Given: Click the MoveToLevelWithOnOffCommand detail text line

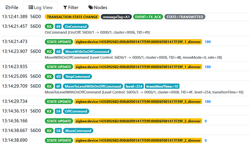Looking at the screenshot, I should [x=144, y=92].
